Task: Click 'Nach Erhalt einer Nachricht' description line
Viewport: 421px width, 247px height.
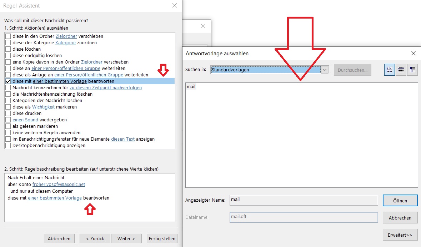Action: click(36, 178)
